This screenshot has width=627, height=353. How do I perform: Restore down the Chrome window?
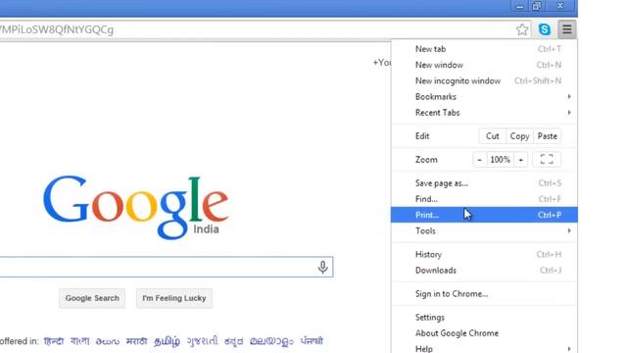pyautogui.click(x=537, y=6)
